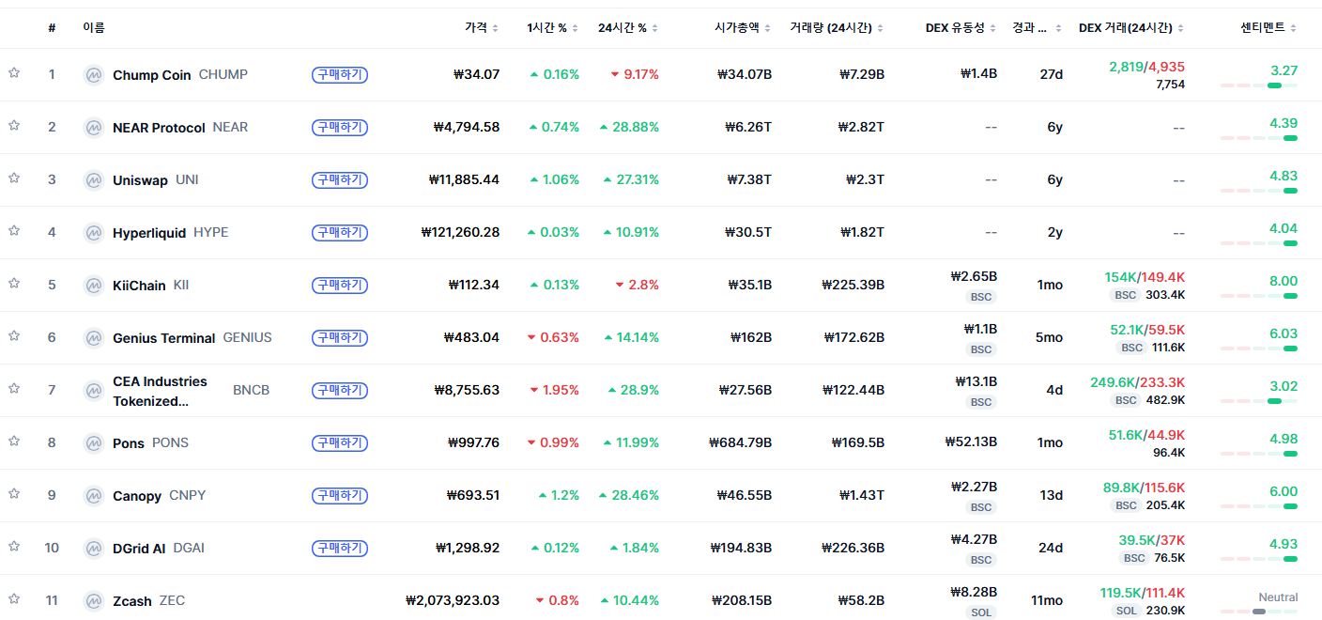Open Zcash Neutral sentiment bar
1322x620 pixels.
point(1259,612)
